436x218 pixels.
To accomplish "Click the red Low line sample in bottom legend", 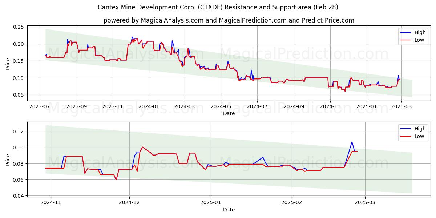I will coord(406,136).
